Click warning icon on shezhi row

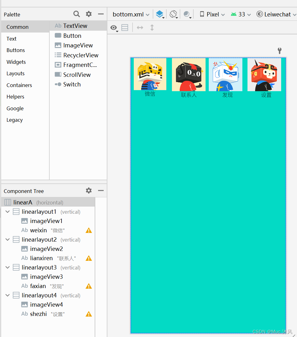coord(89,314)
